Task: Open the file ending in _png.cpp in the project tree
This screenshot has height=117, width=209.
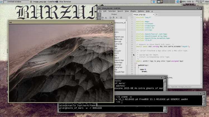Action: point(118,44)
